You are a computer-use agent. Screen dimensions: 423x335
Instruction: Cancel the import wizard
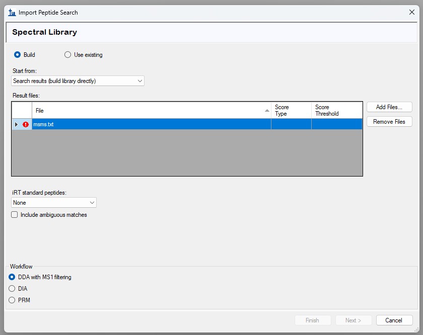pos(393,320)
